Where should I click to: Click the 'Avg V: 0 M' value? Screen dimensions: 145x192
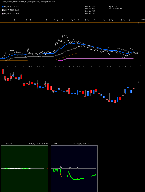pyautogui.click(x=113, y=6)
